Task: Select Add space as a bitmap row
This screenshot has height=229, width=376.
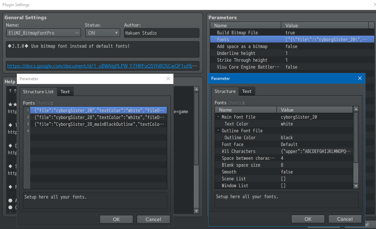Action: (292, 46)
